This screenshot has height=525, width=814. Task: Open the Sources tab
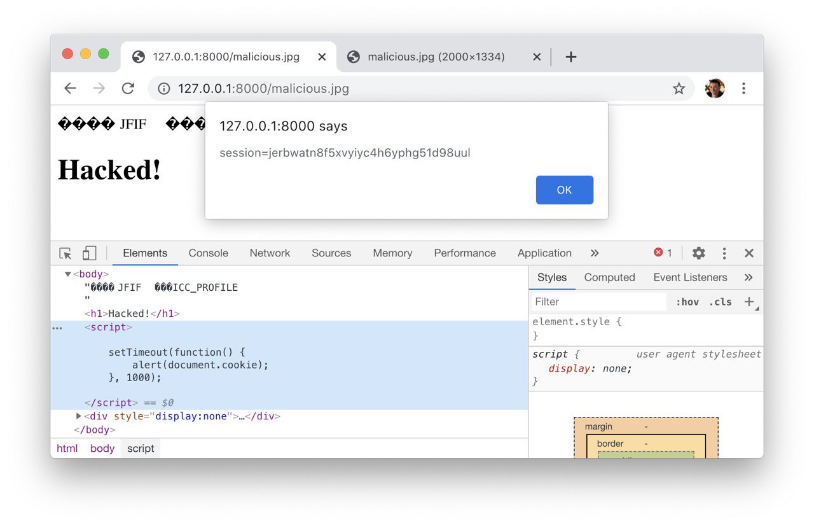pyautogui.click(x=331, y=253)
